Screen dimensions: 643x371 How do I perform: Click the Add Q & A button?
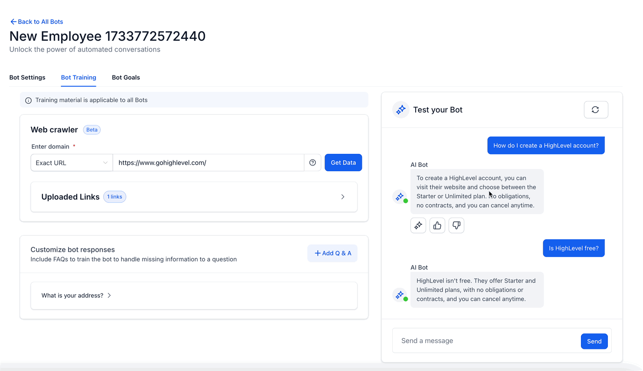(332, 253)
